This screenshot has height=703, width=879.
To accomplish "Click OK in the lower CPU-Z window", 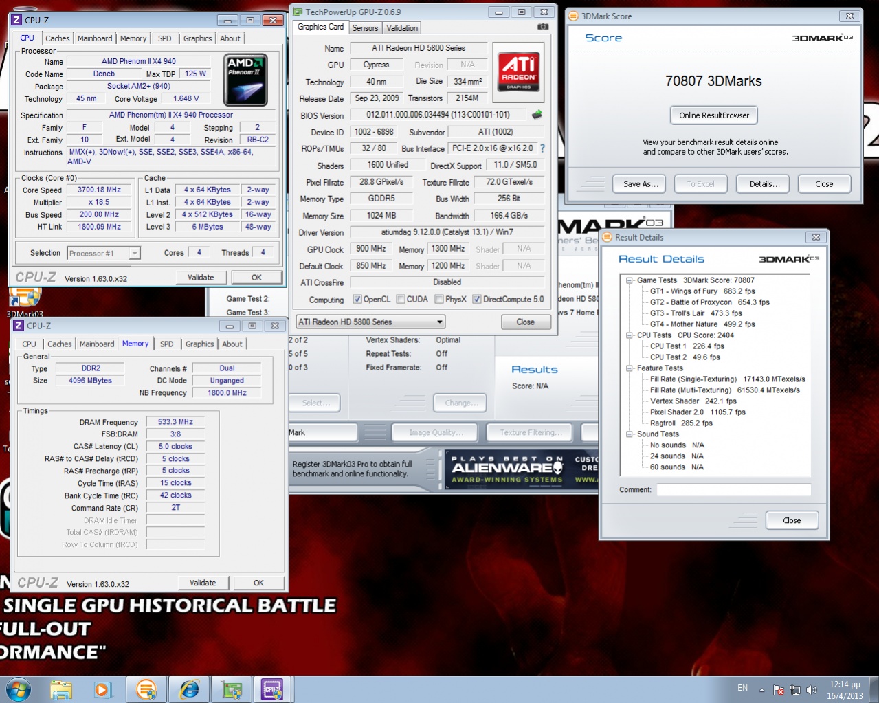I will (x=258, y=583).
